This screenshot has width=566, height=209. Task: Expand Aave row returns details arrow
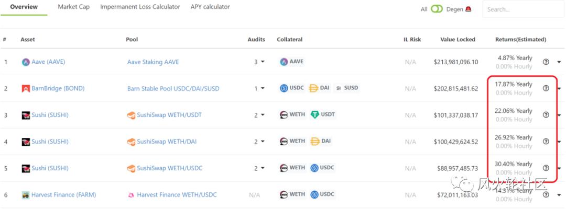pos(559,62)
